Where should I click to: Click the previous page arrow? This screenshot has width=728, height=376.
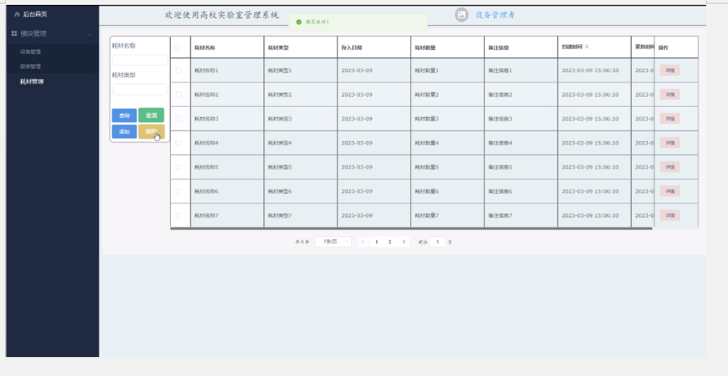tap(363, 241)
